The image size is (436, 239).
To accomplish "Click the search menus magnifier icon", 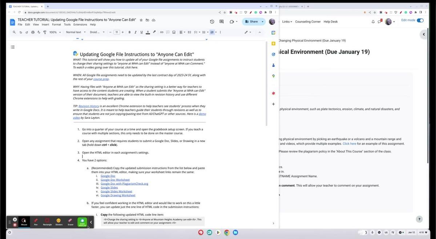I will [x=14, y=32].
